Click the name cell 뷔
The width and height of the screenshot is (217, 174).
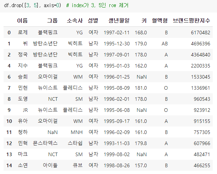tap(25, 44)
